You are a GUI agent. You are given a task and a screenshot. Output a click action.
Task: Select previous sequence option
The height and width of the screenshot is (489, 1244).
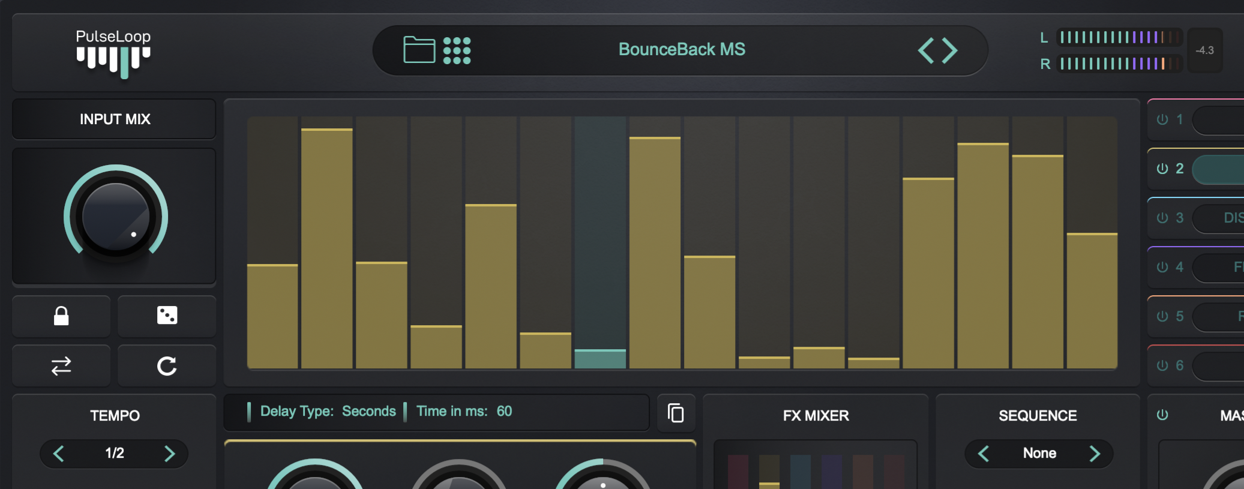tap(984, 454)
